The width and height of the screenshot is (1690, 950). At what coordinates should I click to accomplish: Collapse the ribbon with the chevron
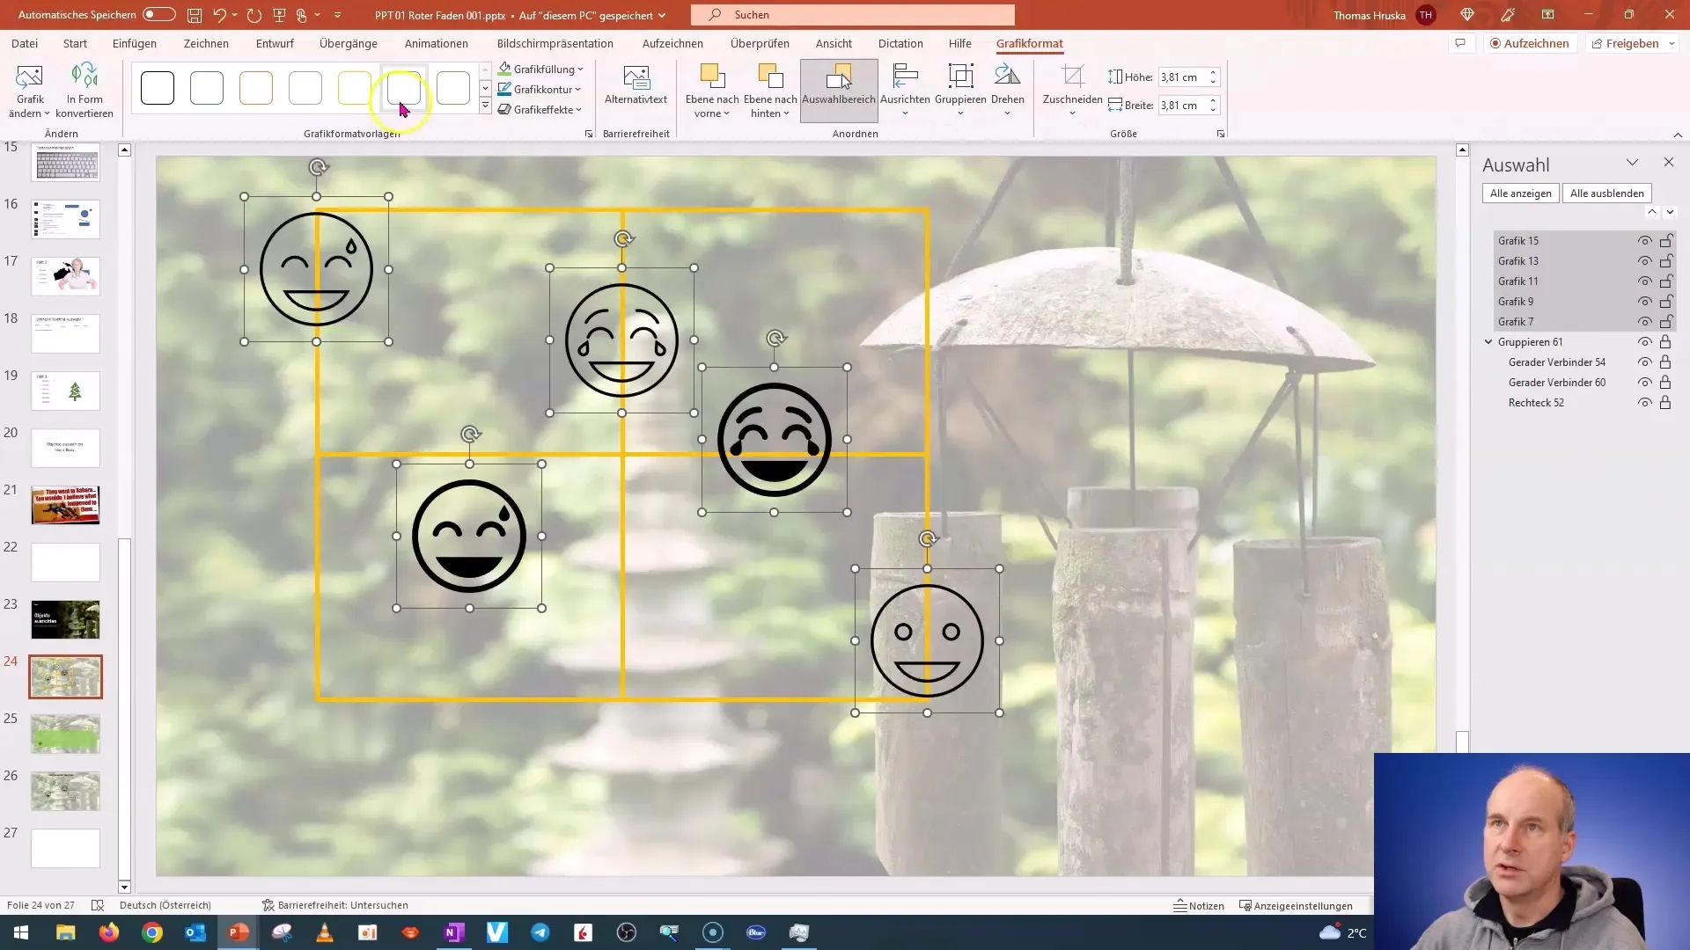click(1678, 135)
